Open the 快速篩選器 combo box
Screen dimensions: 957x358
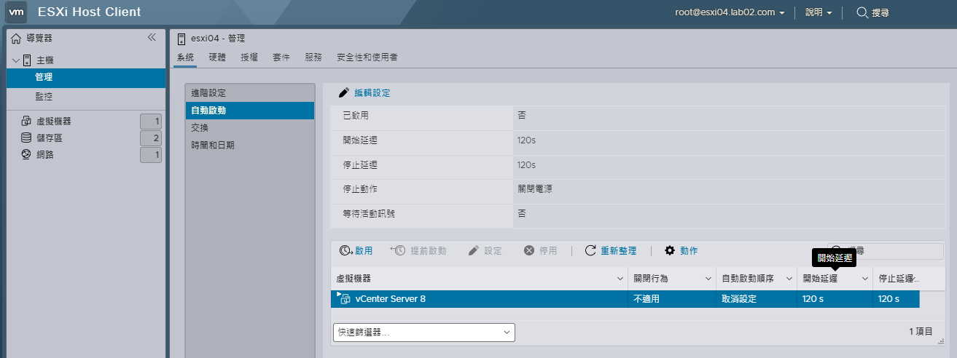click(x=423, y=333)
